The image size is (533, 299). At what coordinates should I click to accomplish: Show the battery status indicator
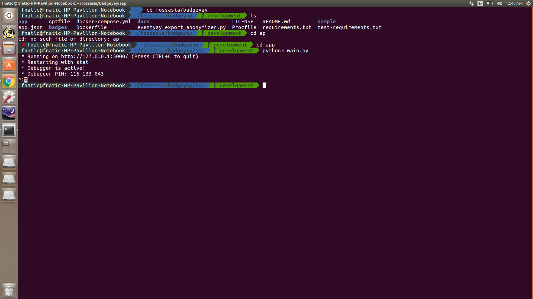pyautogui.click(x=490, y=3)
